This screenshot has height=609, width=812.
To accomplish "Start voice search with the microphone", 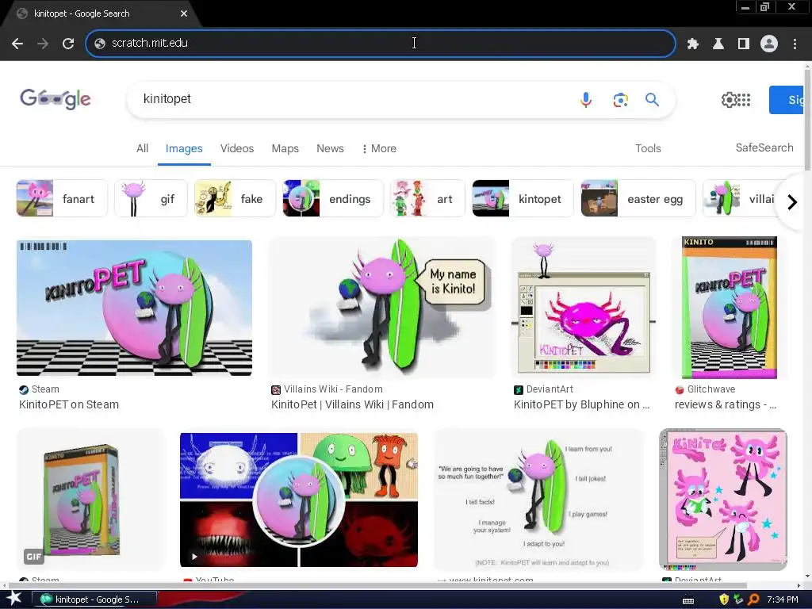I will point(586,99).
